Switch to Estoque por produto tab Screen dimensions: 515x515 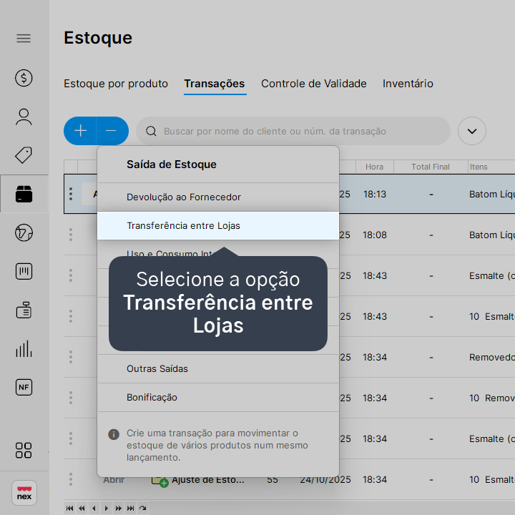pyautogui.click(x=116, y=84)
